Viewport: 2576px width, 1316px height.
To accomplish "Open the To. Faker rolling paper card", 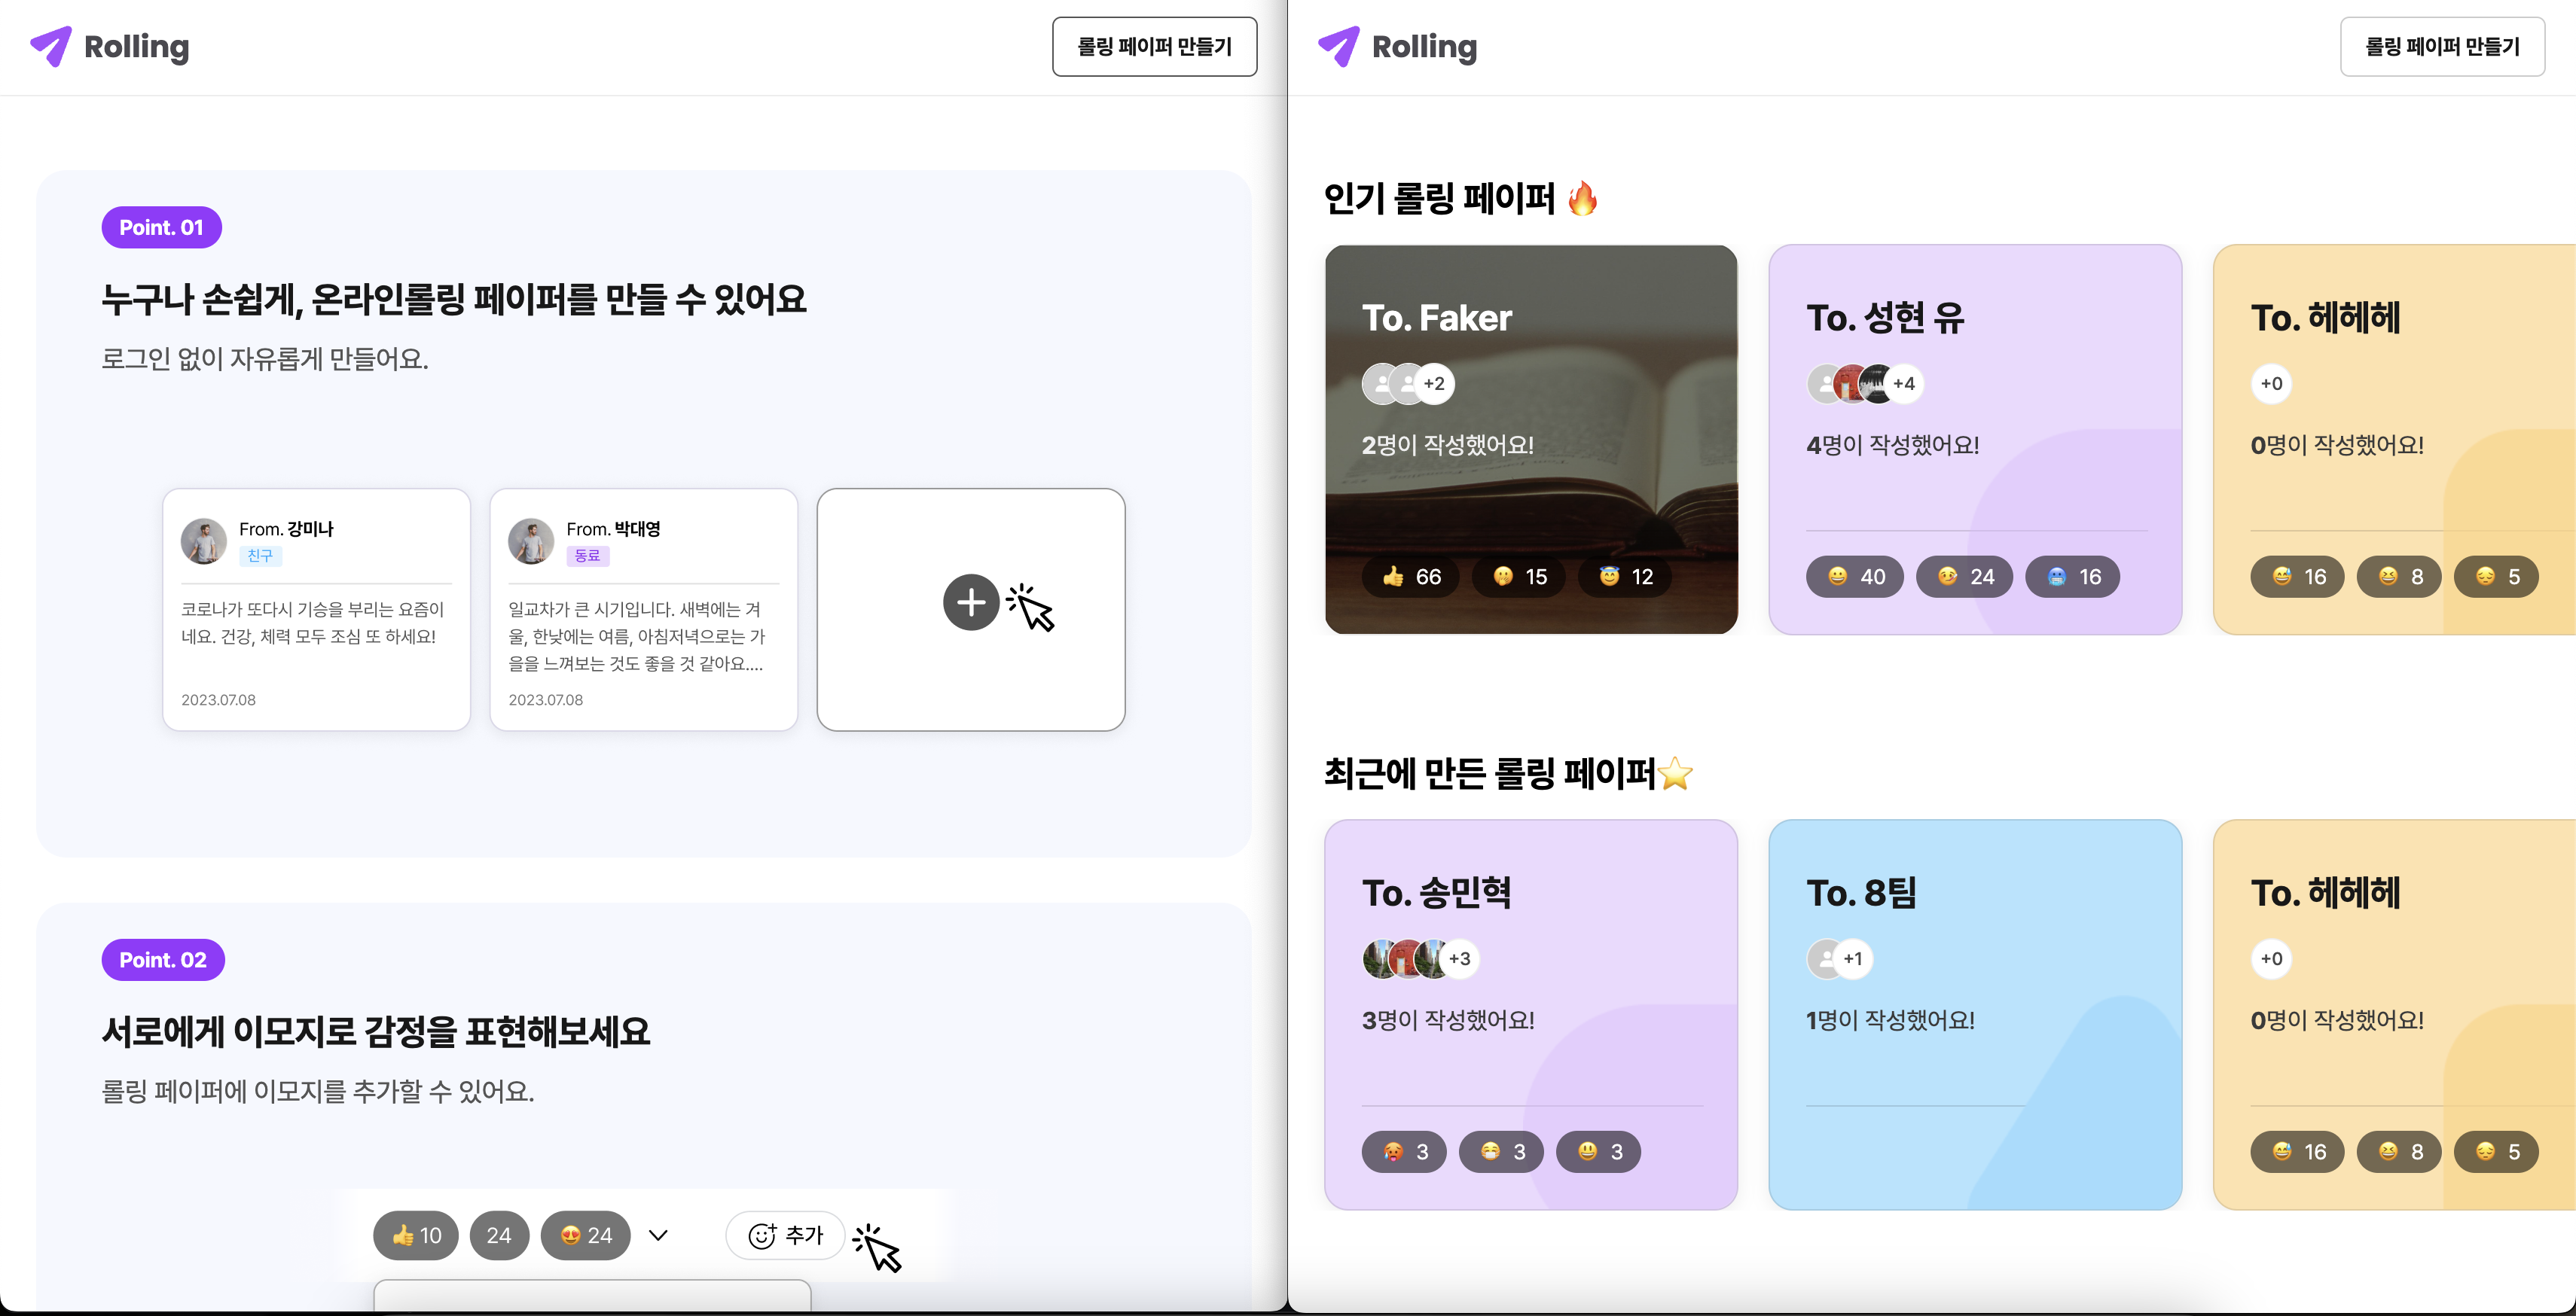I will pos(1531,440).
